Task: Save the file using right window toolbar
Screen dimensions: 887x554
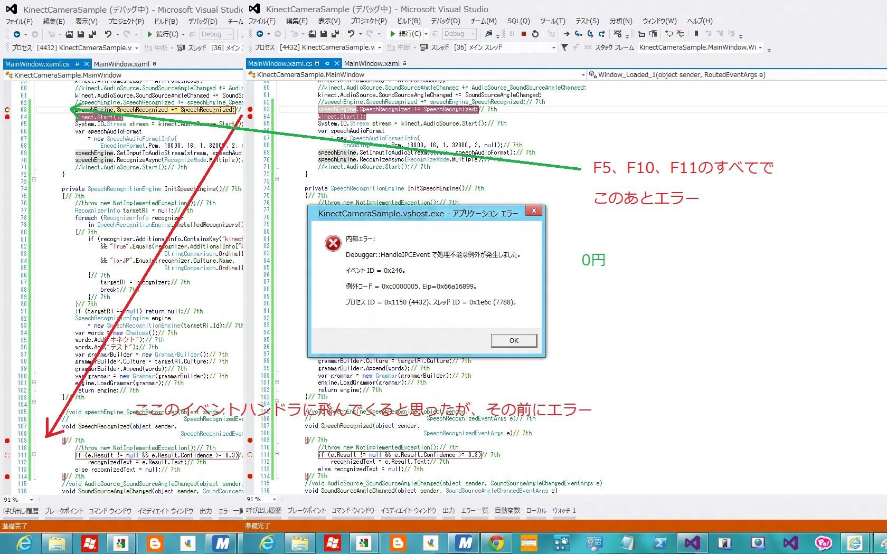Action: click(x=324, y=34)
